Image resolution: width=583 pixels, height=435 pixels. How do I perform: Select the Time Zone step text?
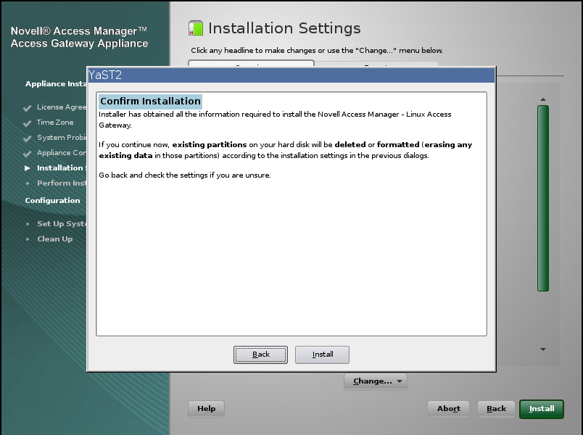[55, 123]
